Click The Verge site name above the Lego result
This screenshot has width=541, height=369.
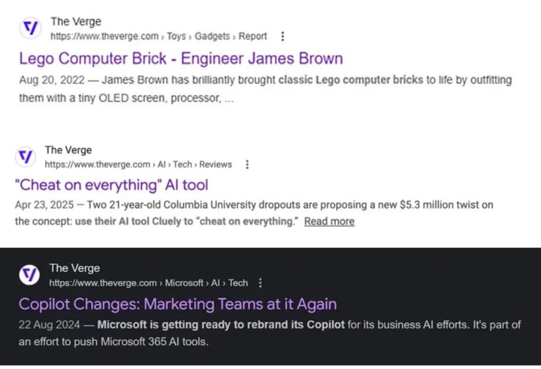76,22
